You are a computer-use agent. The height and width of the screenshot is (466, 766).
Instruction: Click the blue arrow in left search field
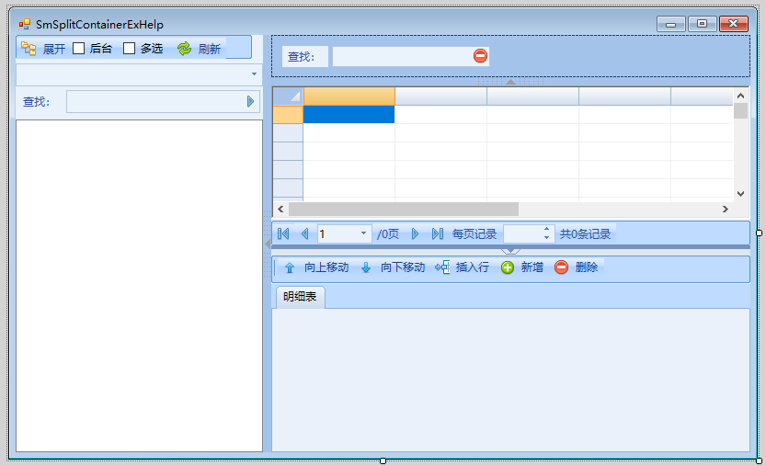pos(251,102)
